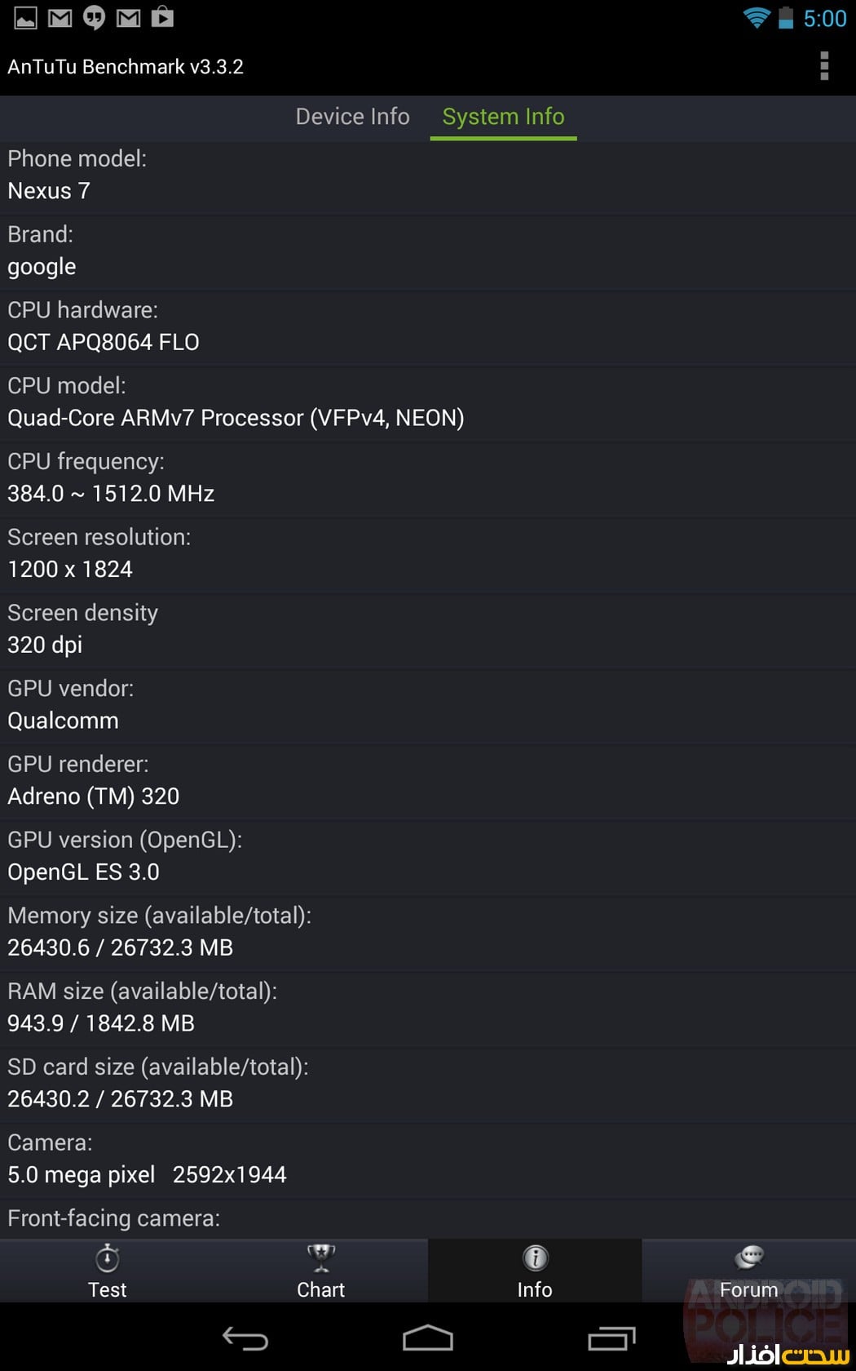Viewport: 856px width, 1371px height.
Task: Open the Play Store notification icon
Action: [x=161, y=17]
